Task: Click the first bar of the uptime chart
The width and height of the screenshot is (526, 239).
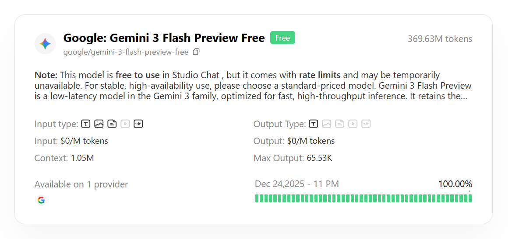Action: 257,198
